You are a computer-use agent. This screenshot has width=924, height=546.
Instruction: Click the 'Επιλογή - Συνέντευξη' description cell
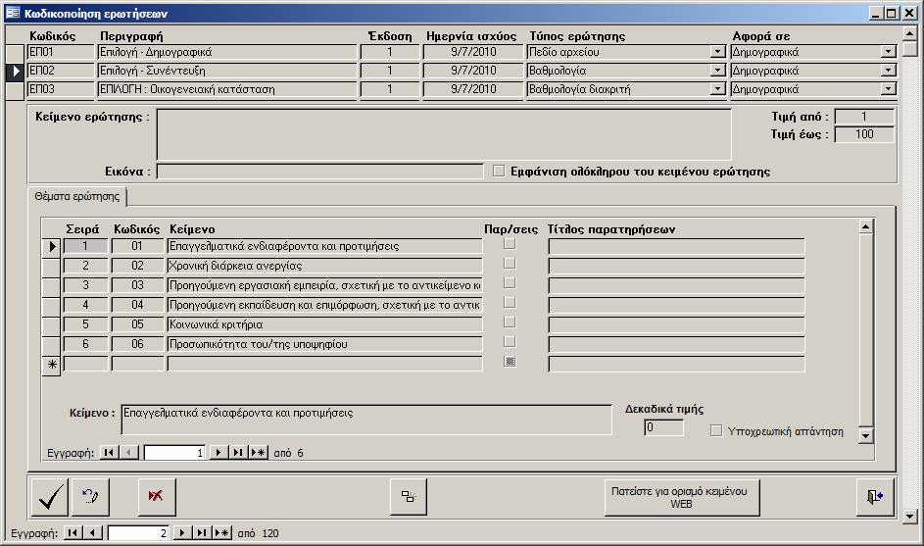point(227,71)
